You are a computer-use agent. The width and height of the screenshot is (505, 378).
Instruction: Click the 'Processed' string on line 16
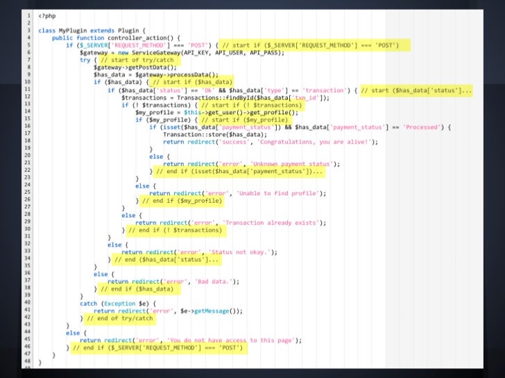point(422,127)
